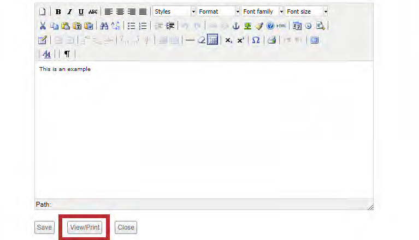Insert an anchor with the anchor icon

click(236, 26)
